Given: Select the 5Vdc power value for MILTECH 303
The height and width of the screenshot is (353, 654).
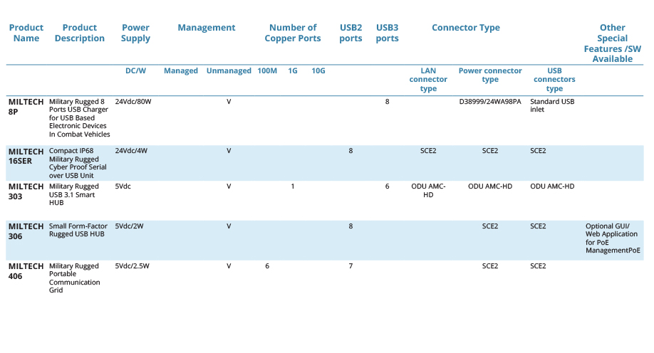Looking at the screenshot, I should click(123, 186).
